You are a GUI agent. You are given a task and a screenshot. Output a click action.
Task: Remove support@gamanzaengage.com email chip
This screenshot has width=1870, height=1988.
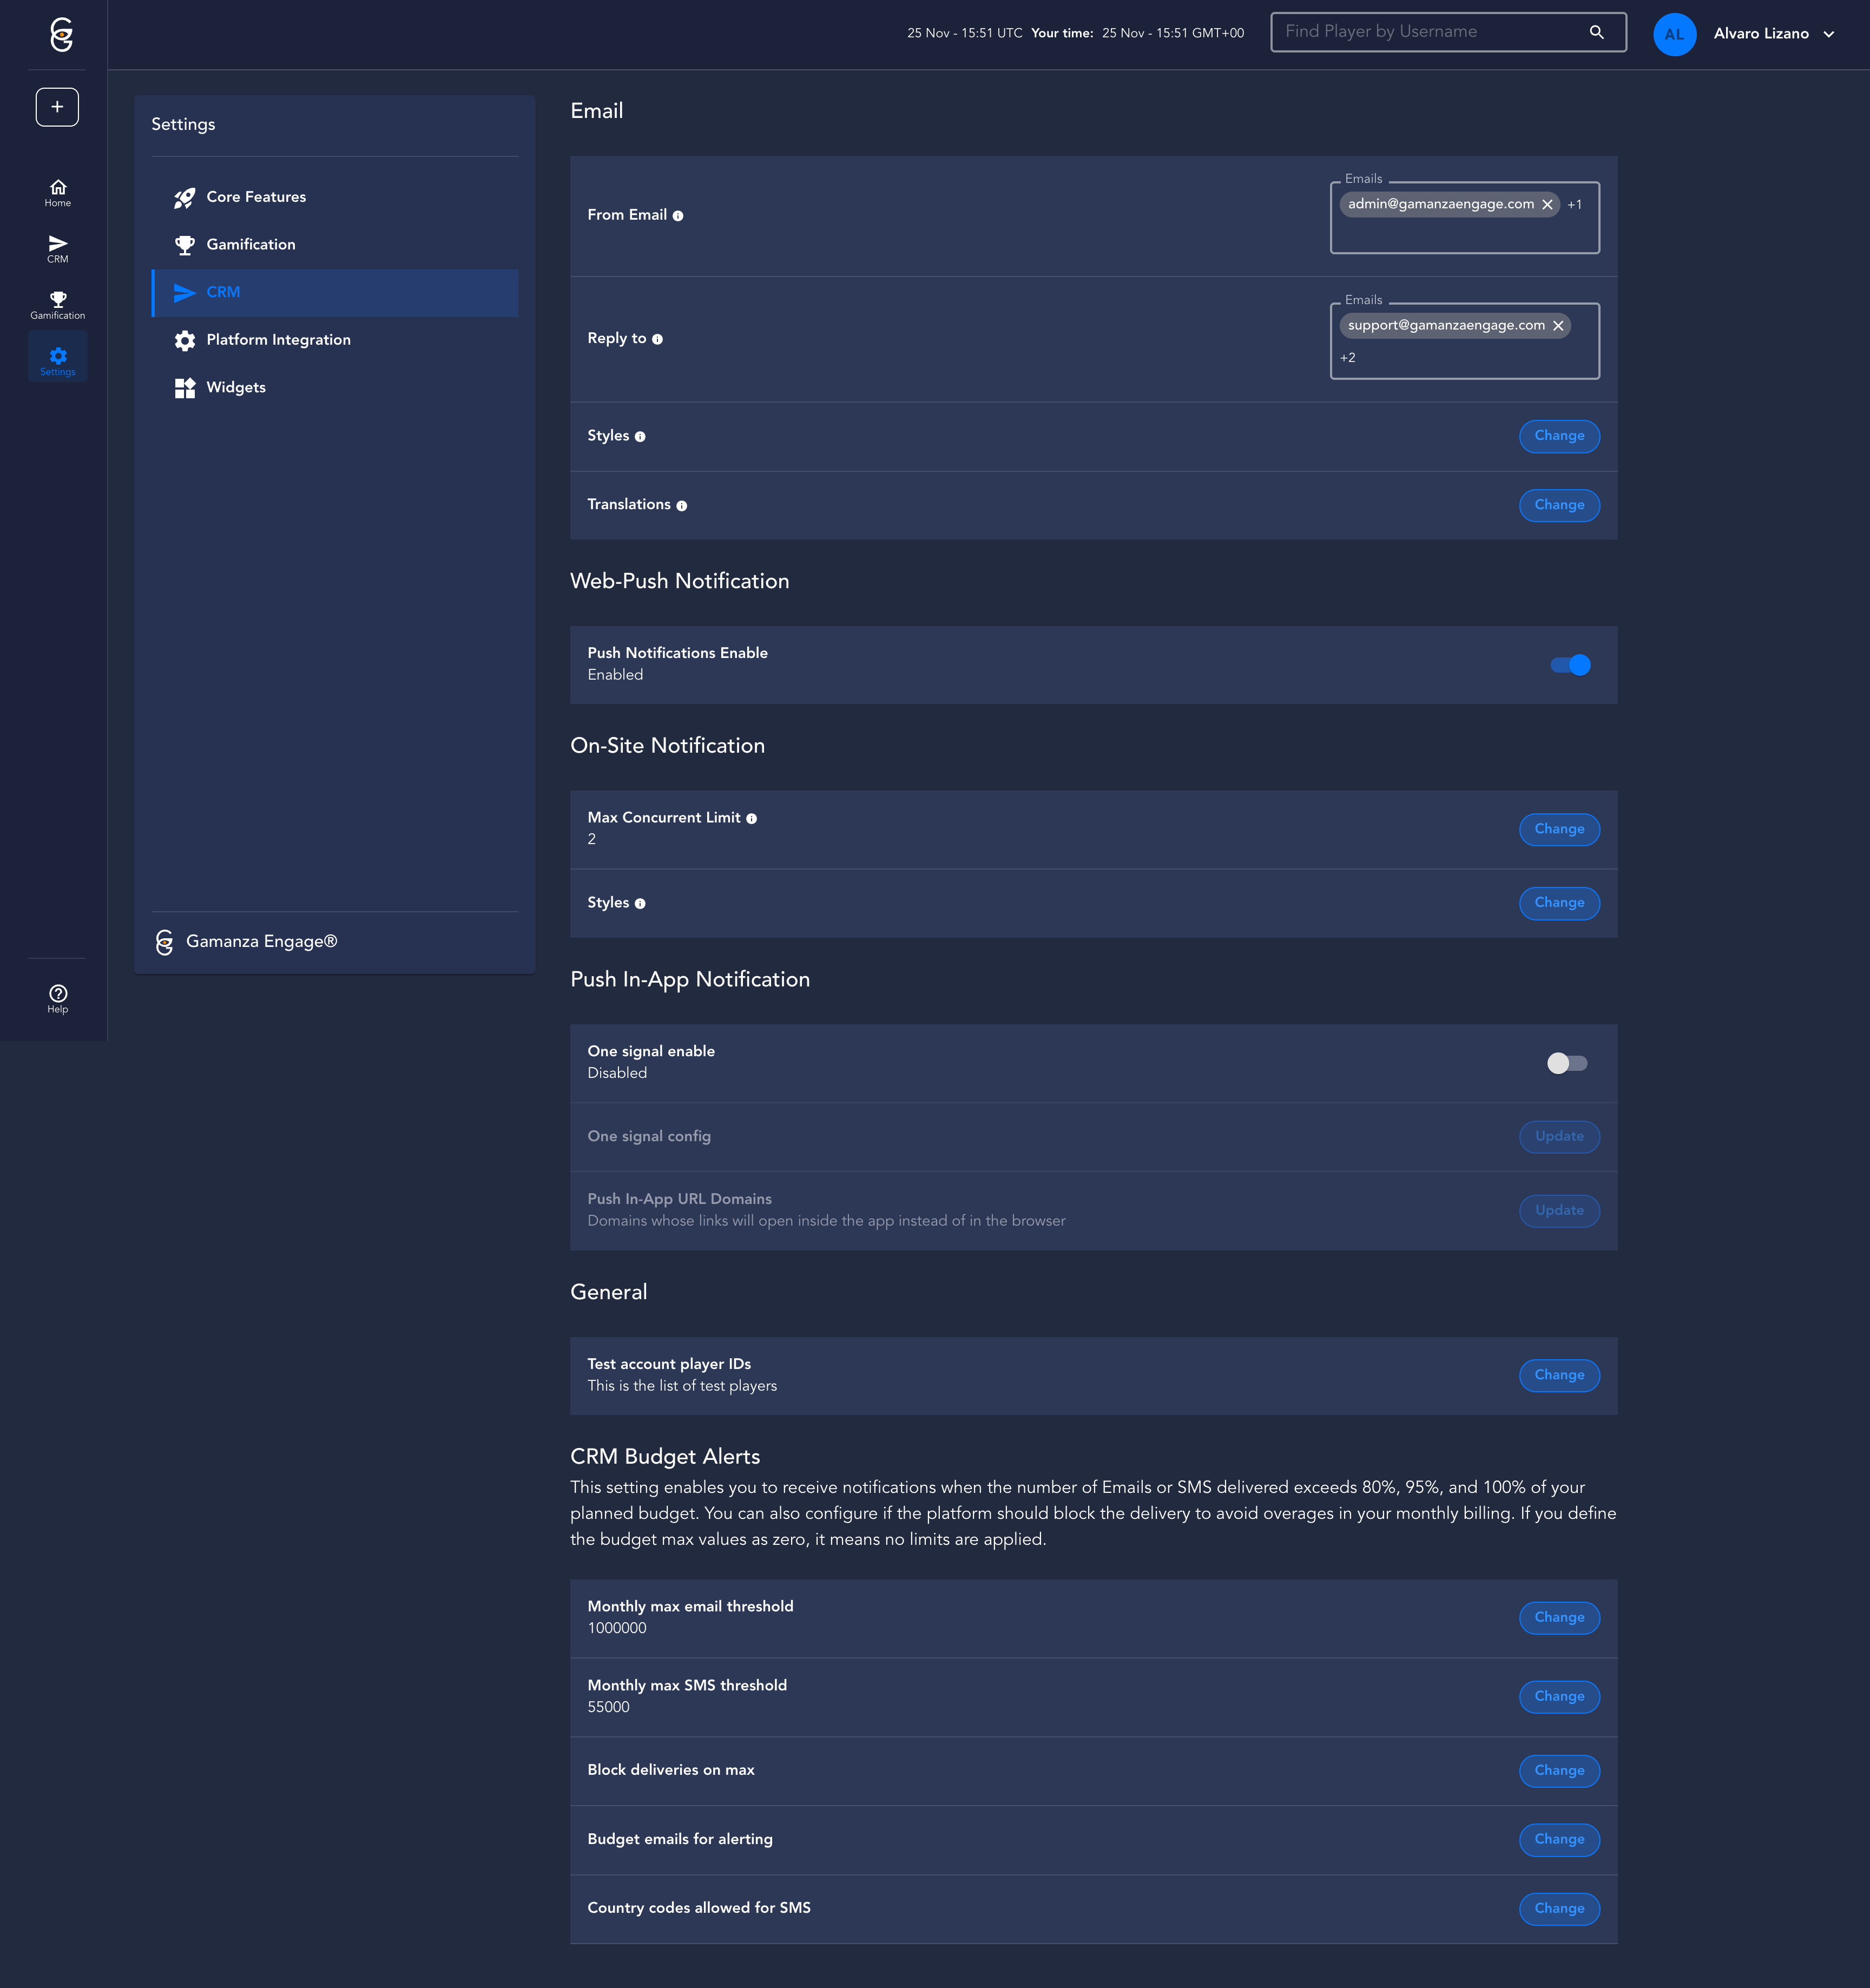(1558, 326)
